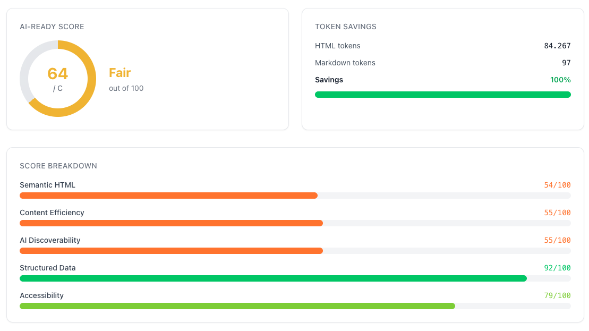Click the Markdown tokens label
The width and height of the screenshot is (589, 331).
click(345, 63)
